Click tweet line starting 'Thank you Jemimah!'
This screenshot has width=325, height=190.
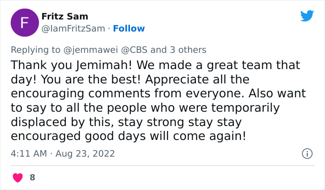(155, 65)
